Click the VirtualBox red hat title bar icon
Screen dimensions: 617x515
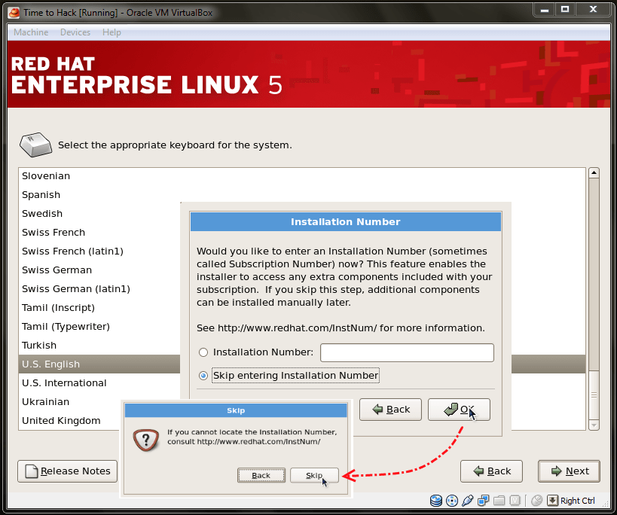coord(14,13)
